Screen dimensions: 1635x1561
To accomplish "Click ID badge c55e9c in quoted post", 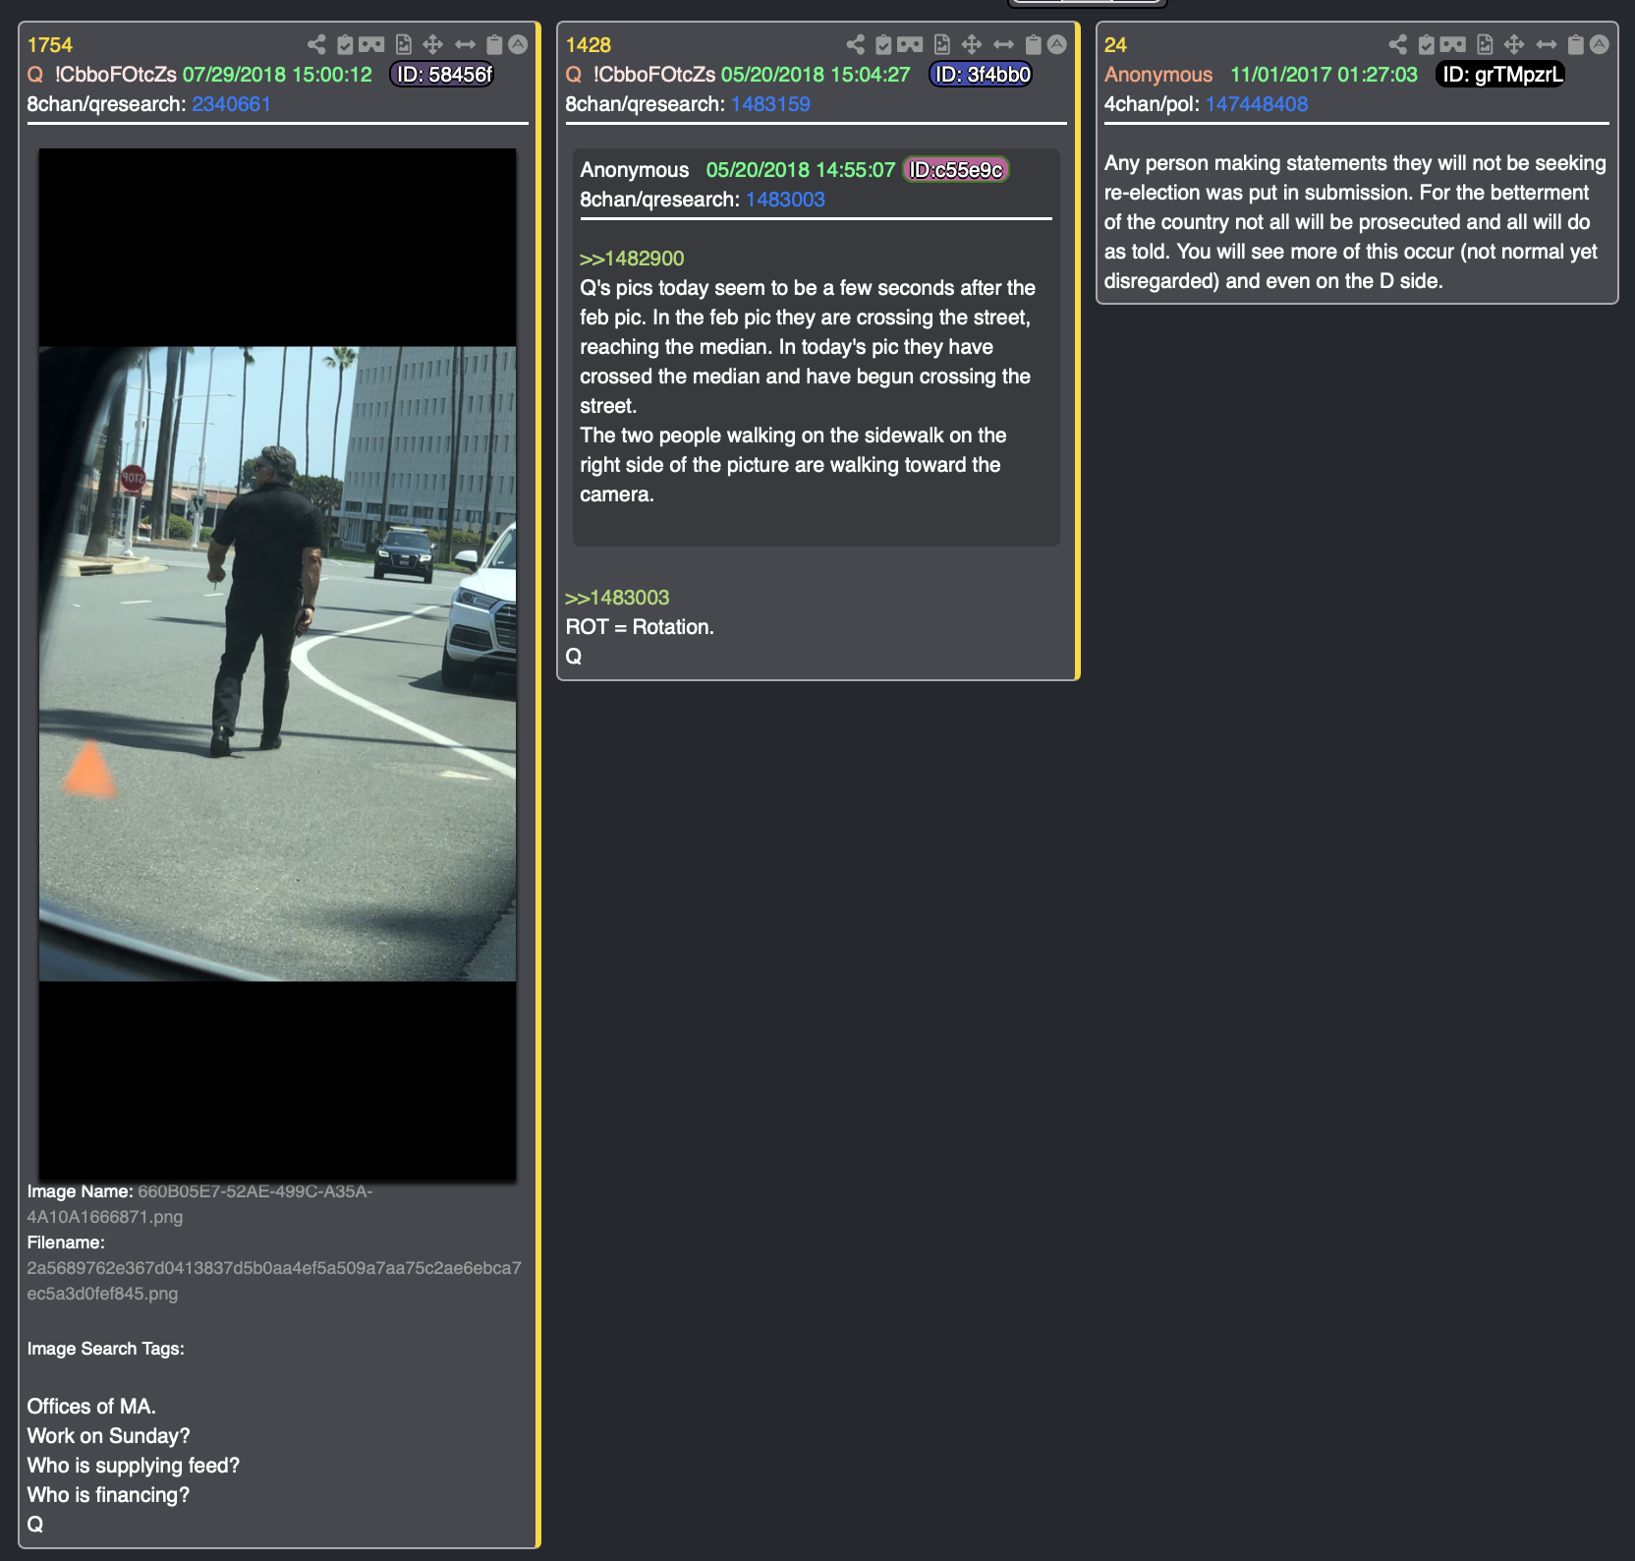I will (956, 170).
